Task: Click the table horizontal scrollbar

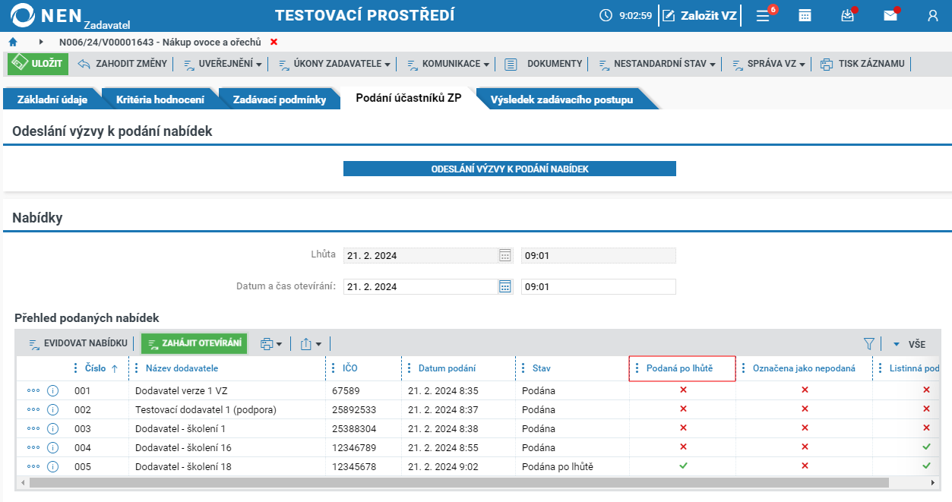Action: 459,482
